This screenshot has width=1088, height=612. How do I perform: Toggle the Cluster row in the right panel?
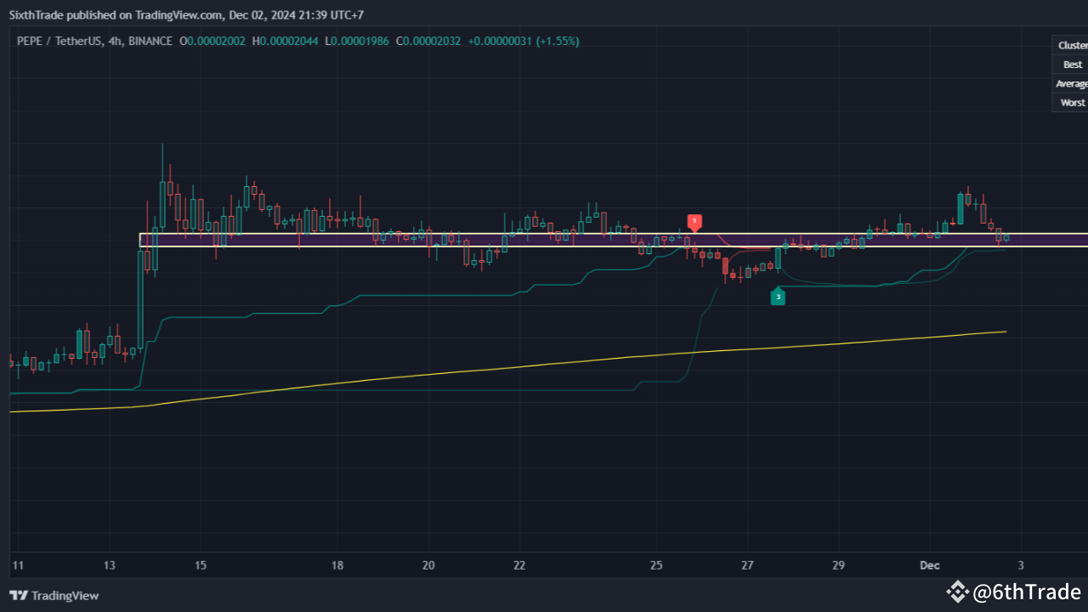(1072, 45)
